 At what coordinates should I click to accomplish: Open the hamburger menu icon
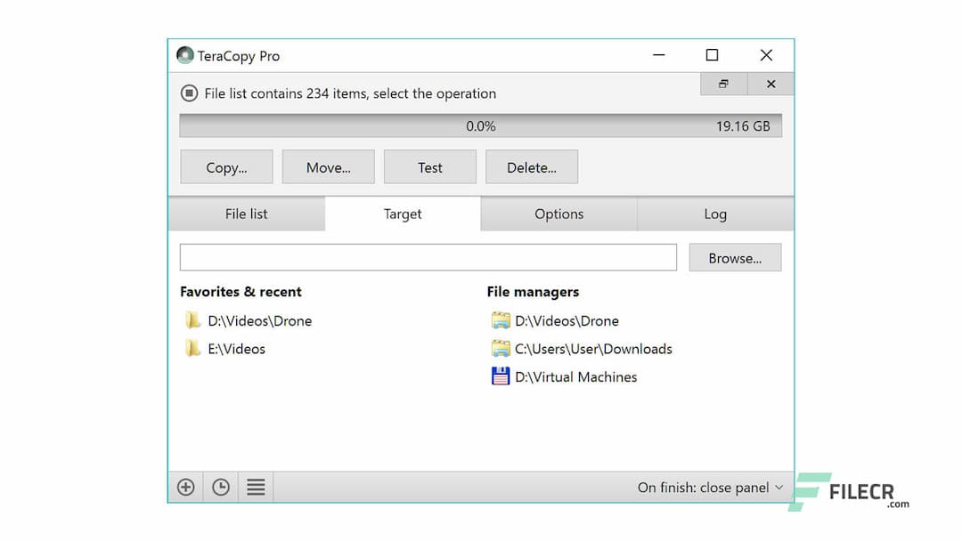click(255, 487)
